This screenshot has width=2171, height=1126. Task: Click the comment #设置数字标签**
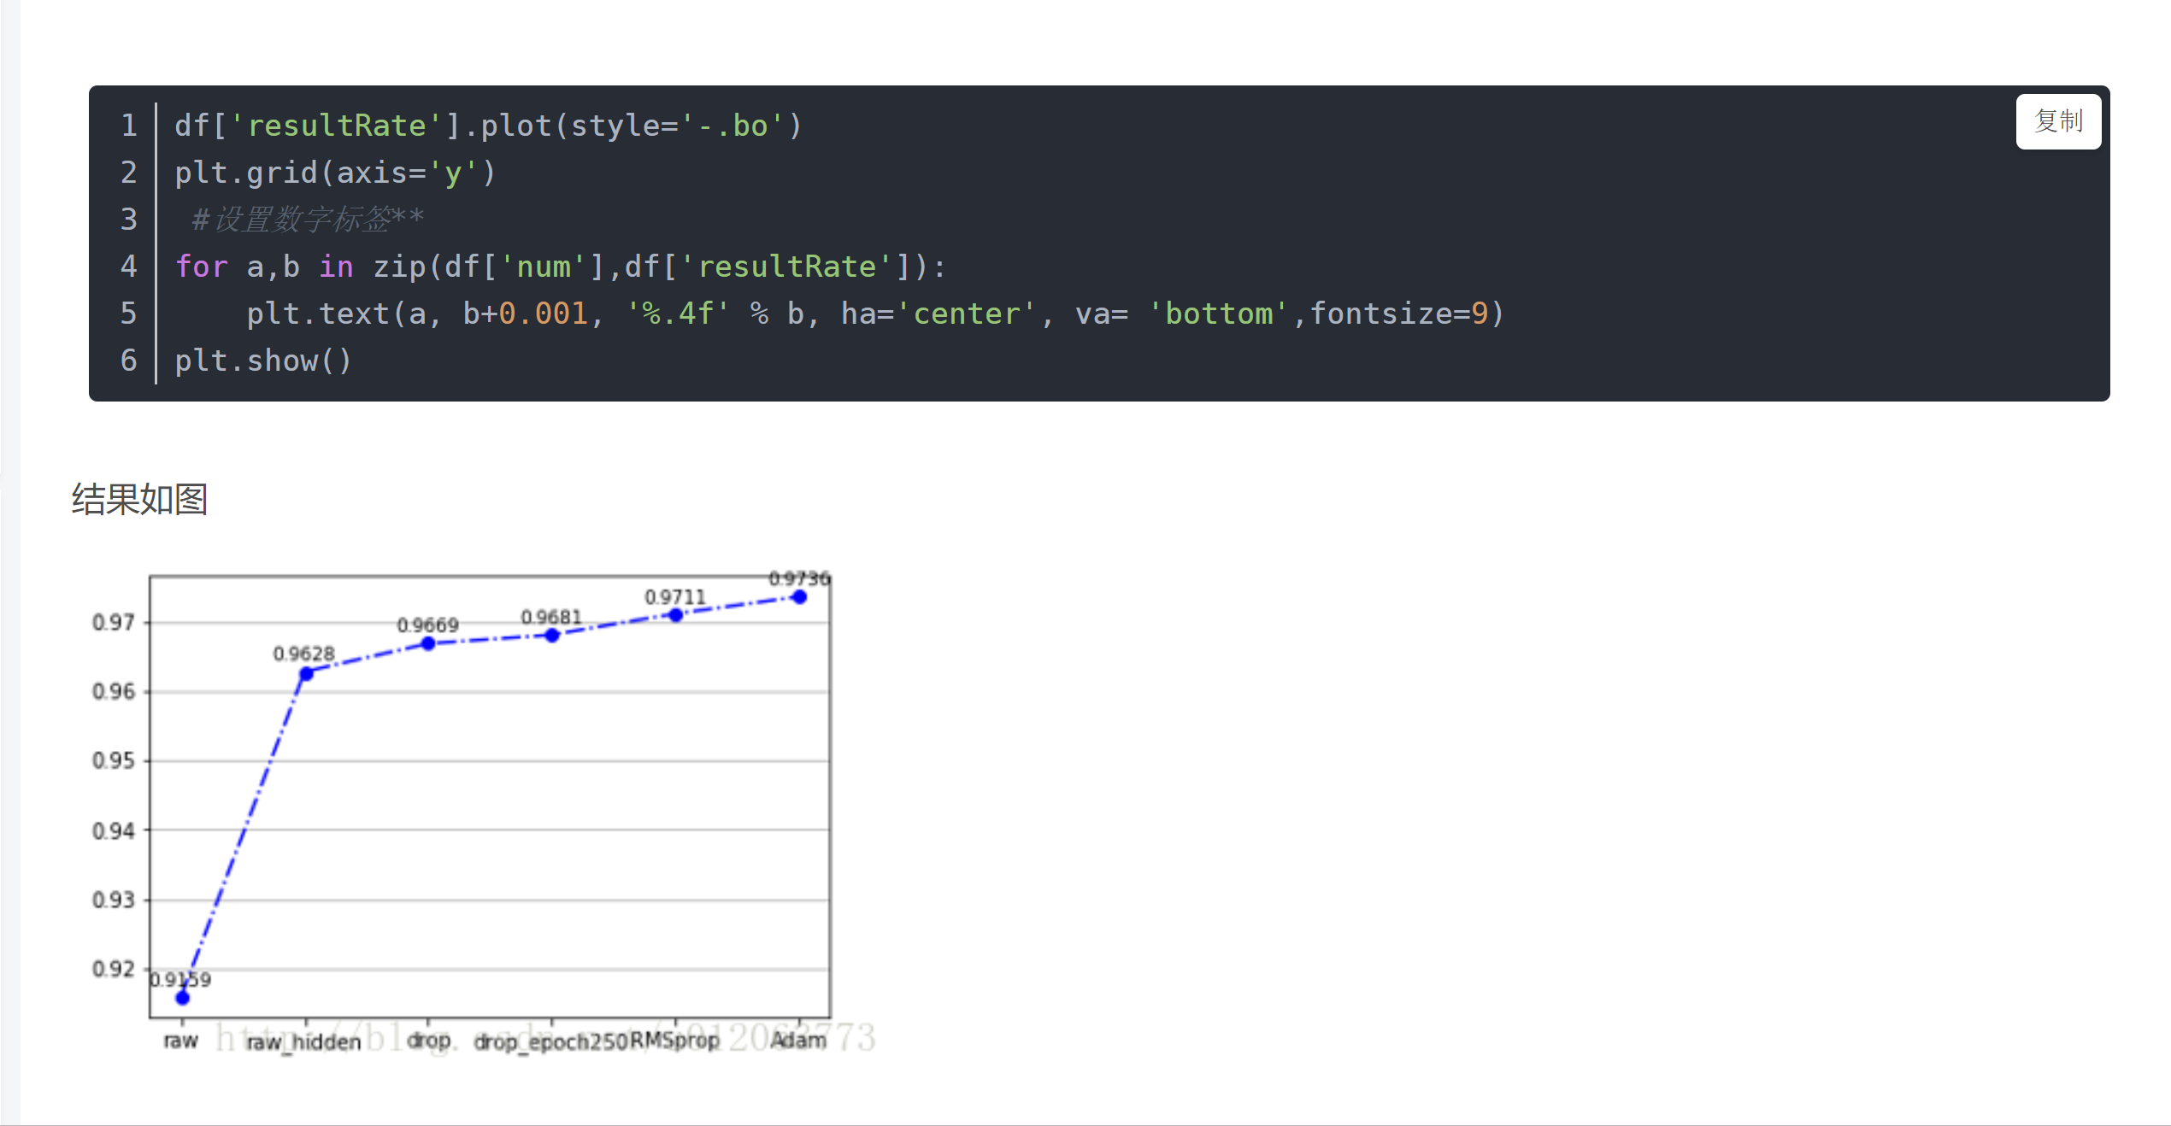pos(308,220)
